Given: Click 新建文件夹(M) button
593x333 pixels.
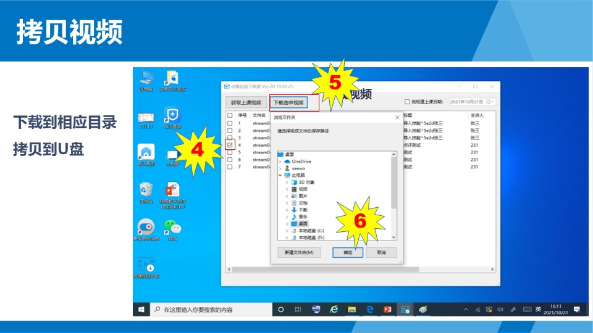Looking at the screenshot, I should (299, 252).
